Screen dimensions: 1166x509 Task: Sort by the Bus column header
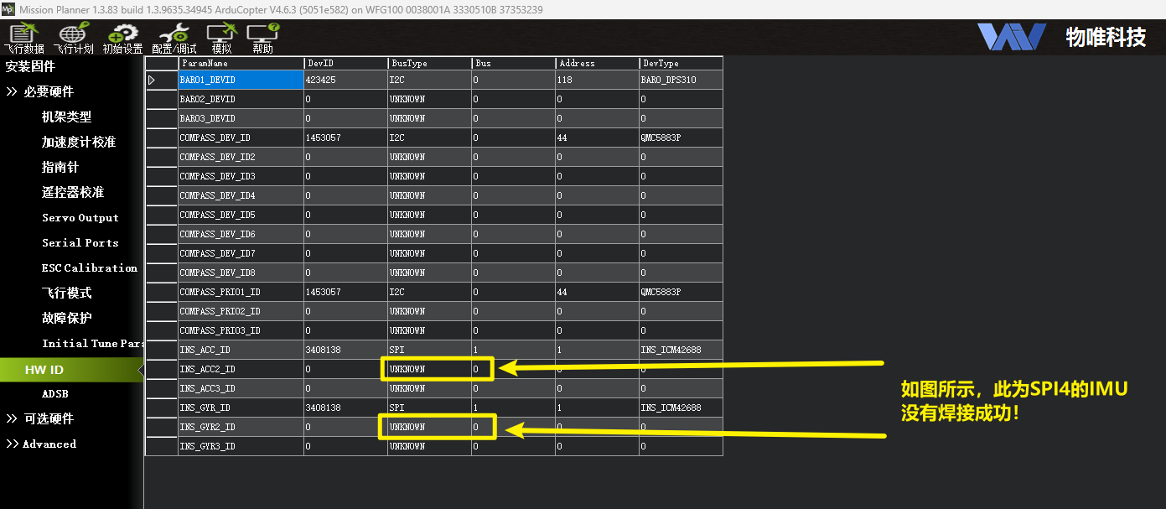[x=513, y=63]
